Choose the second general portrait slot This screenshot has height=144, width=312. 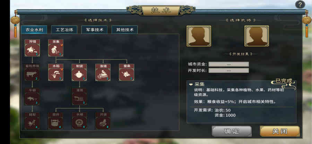coord(257,36)
